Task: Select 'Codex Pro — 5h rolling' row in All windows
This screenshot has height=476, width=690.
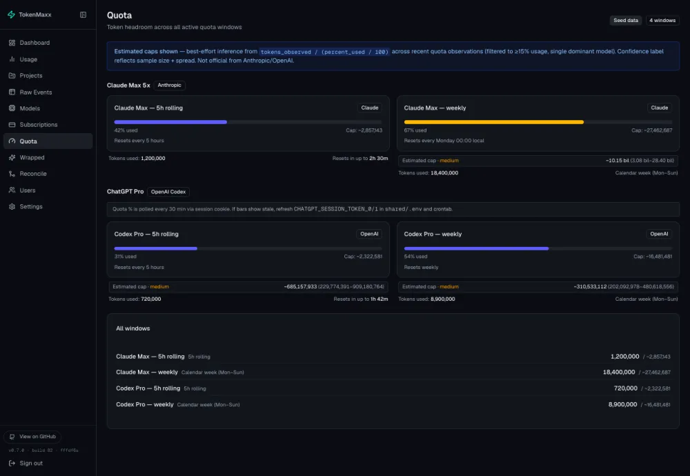Action: click(393, 388)
